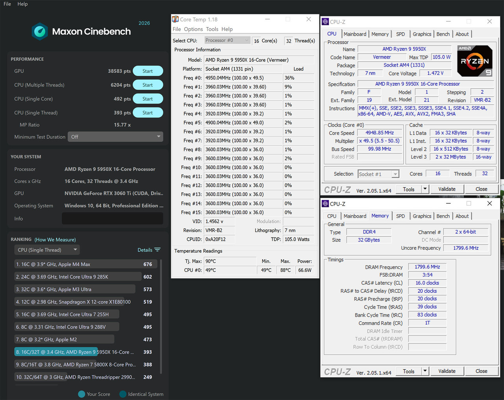Open Tools dropdown arrow in upper CPU-Z
Image resolution: width=504 pixels, height=400 pixels.
425,189
